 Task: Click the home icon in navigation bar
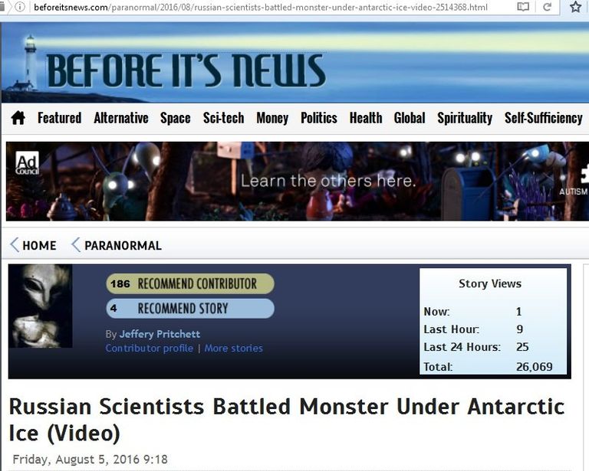tap(18, 118)
